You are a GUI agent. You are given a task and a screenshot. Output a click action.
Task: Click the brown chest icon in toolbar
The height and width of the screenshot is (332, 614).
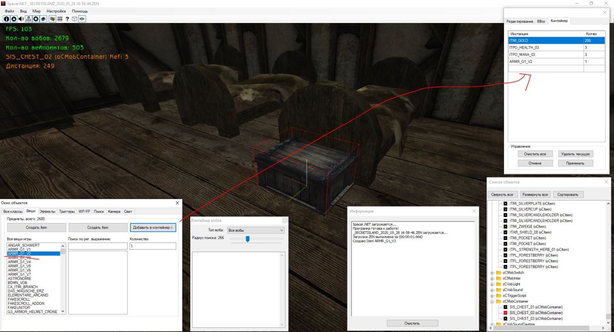[x=52, y=18]
